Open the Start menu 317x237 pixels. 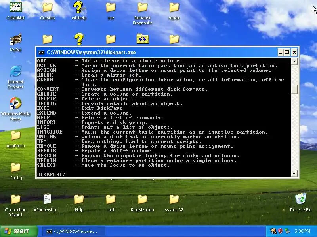click(19, 231)
